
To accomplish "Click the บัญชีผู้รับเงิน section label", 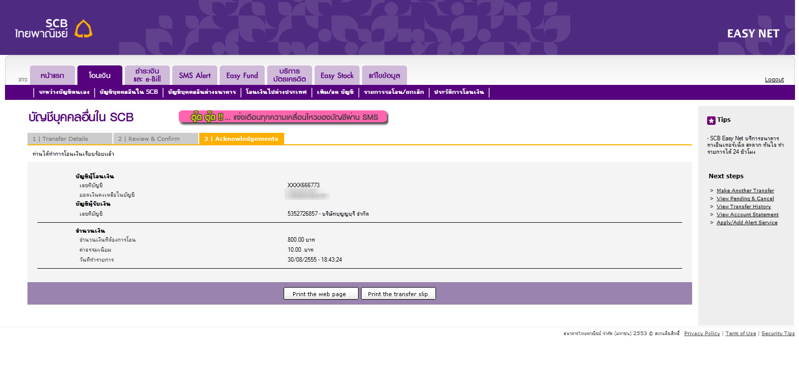I will coord(93,204).
